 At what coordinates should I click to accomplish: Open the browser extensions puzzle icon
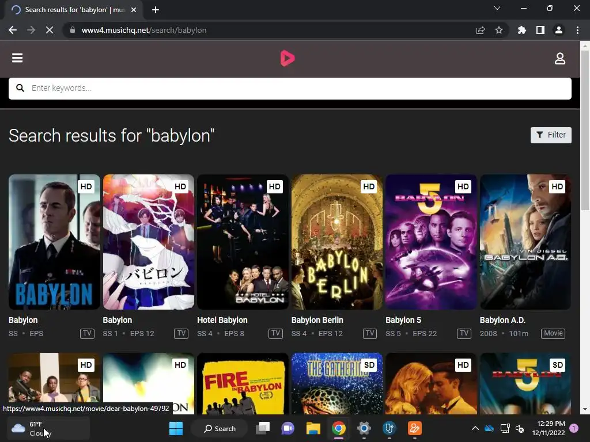[522, 30]
